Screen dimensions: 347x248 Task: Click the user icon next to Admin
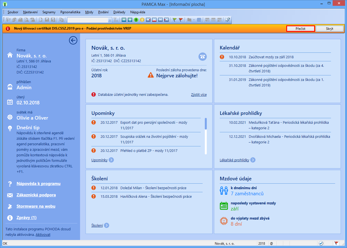click(x=10, y=87)
